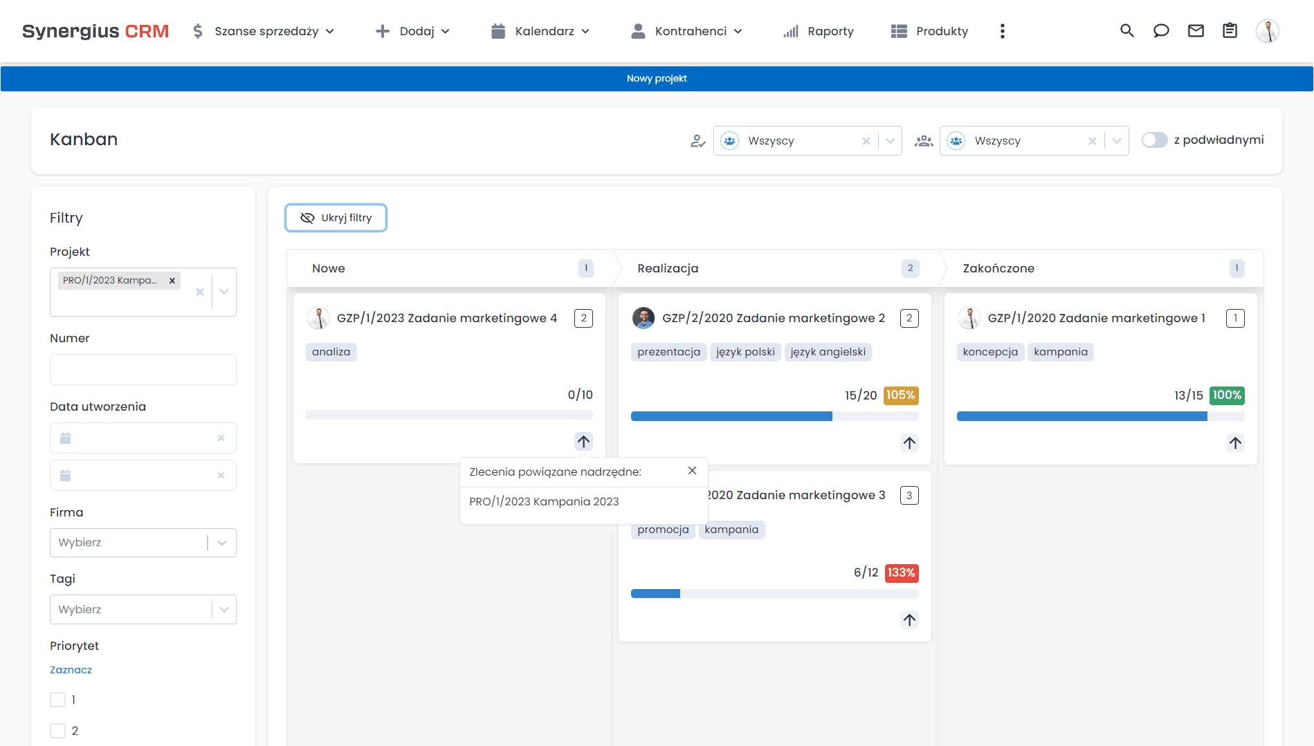Open the search magnifier icon
Screen dimensions: 1314x746
[1126, 30]
